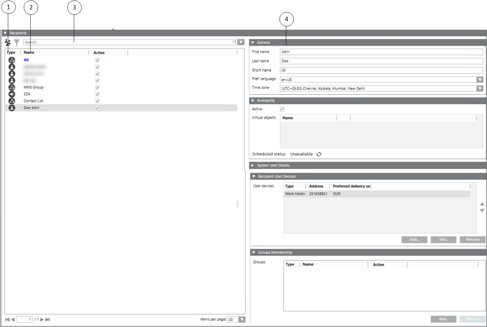Screen dimensions: 487x327
Task: Select Contact List in recipients list
Action: (33, 101)
